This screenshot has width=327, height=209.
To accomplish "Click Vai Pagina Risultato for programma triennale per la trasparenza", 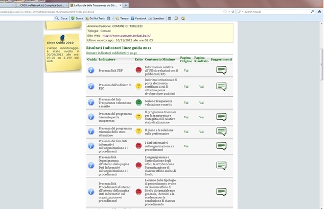I will click(x=201, y=117).
